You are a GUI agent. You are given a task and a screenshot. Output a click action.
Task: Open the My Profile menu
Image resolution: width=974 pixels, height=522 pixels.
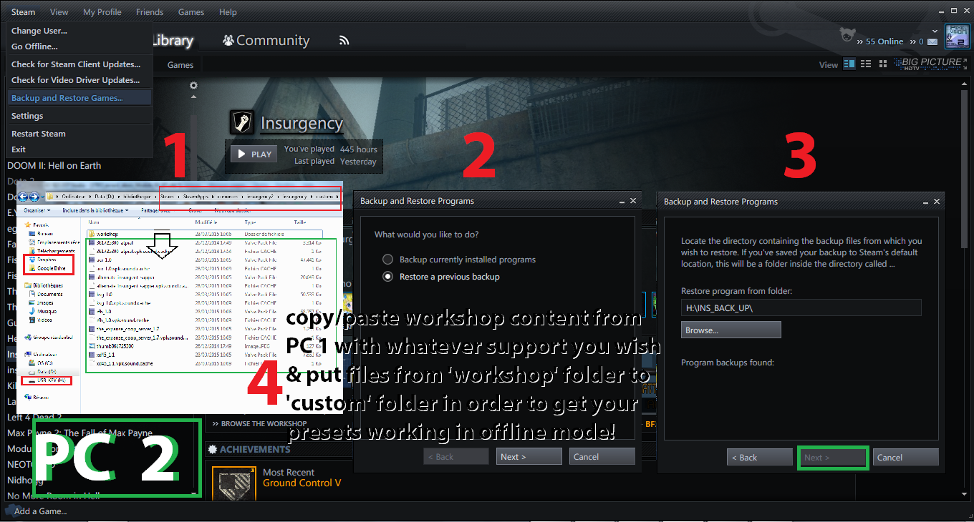coord(102,12)
